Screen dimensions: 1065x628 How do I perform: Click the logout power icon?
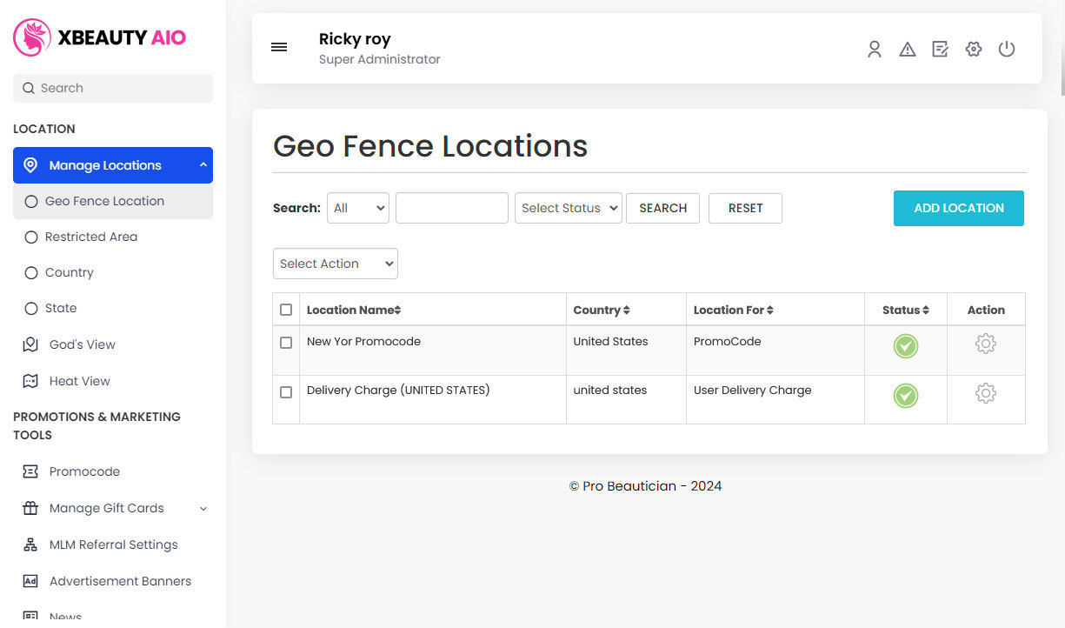(x=1007, y=50)
